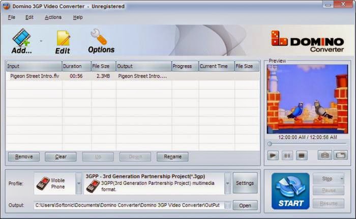Open the Edit menu
Image resolution: width=356 pixels, height=219 pixels.
pos(29,17)
